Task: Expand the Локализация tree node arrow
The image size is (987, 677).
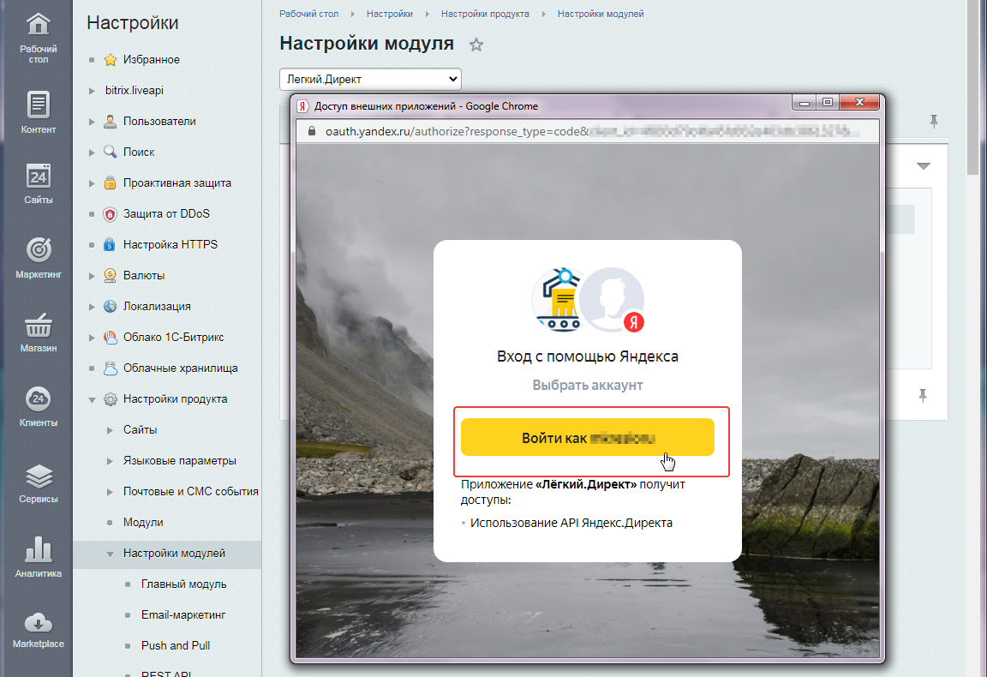Action: point(92,307)
